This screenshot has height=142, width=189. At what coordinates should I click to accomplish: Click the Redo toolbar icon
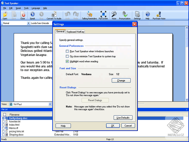(x=76, y=15)
